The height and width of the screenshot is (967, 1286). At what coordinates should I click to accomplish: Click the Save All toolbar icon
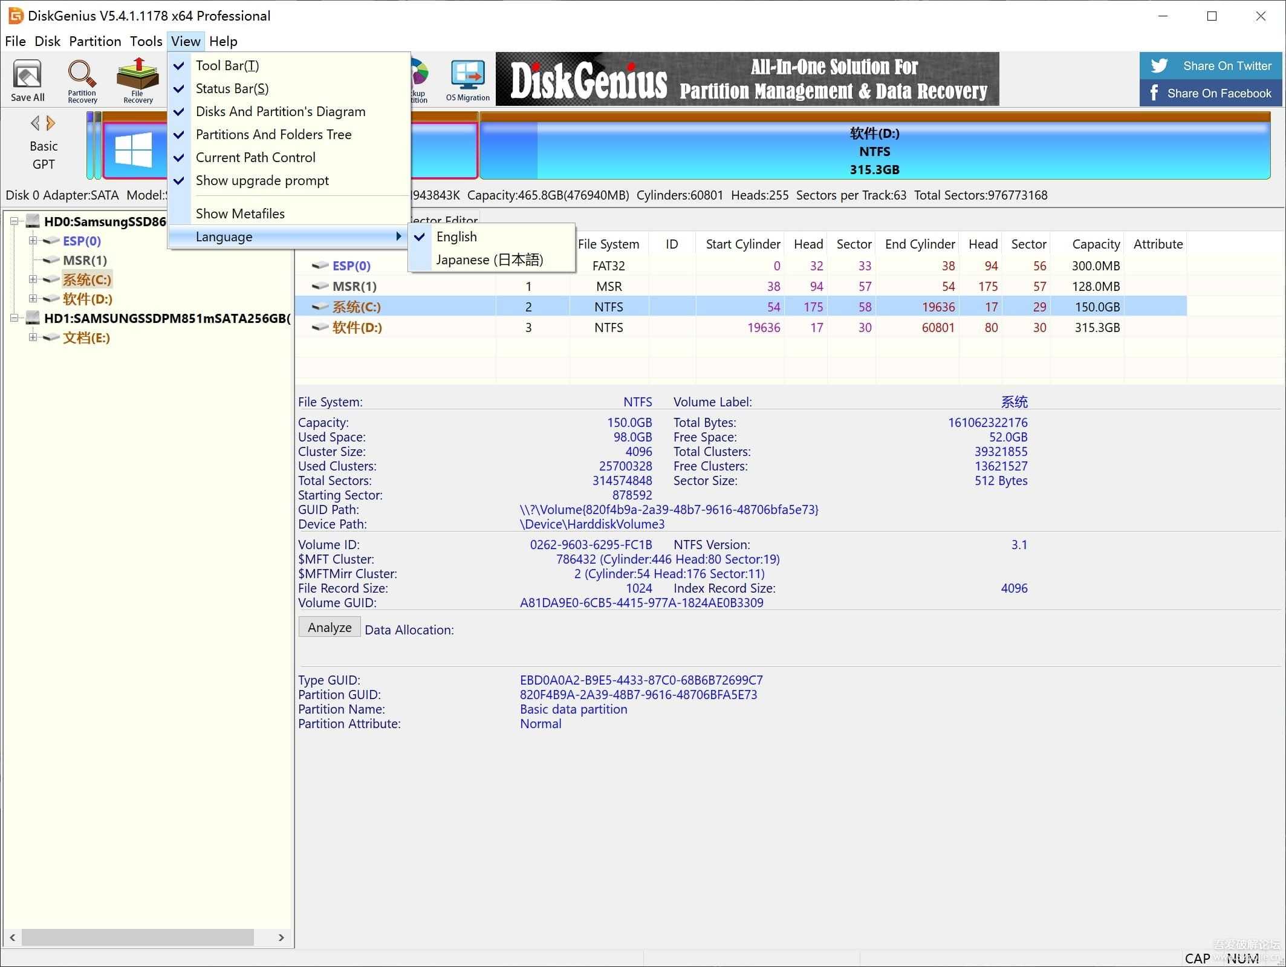pyautogui.click(x=27, y=79)
